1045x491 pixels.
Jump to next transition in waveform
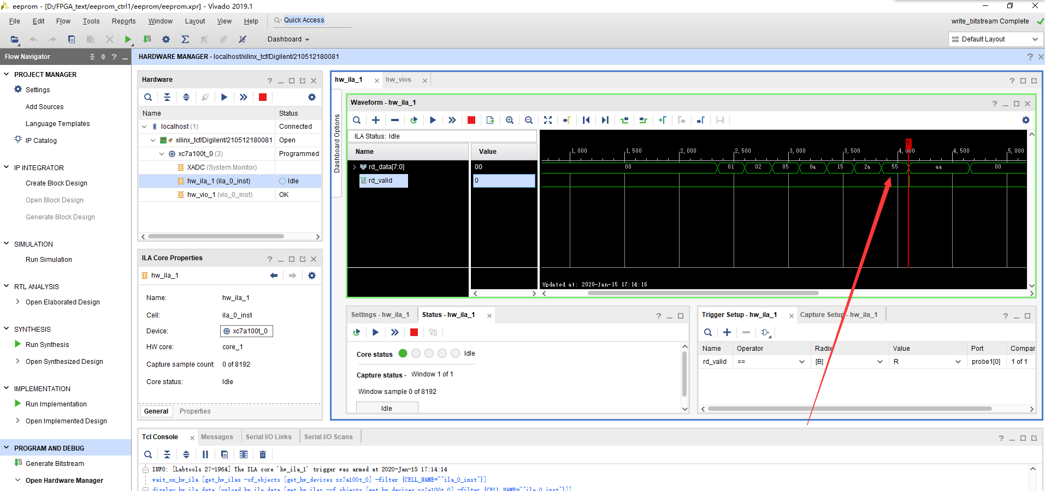pyautogui.click(x=643, y=120)
